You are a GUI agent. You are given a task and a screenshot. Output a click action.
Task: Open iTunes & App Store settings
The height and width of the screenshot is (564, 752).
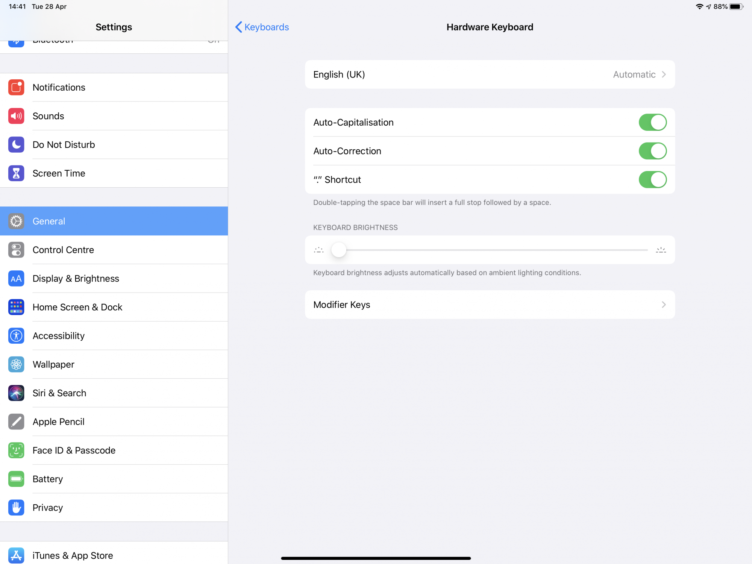point(73,555)
